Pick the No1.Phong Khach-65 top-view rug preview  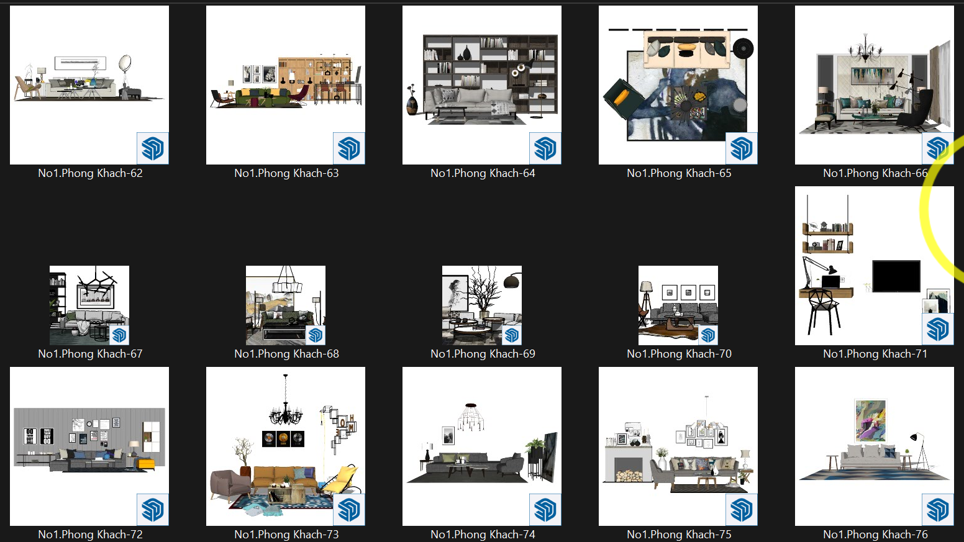(678, 85)
